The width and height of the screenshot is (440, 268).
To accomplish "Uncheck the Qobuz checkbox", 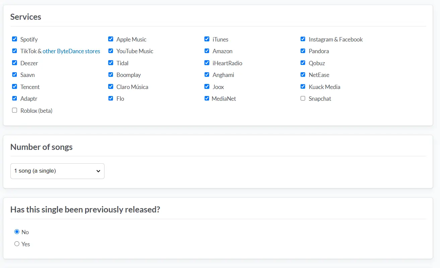I will [303, 63].
